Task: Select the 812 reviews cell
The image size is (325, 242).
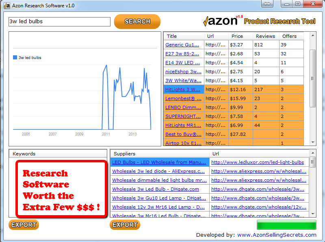Action: 266,45
